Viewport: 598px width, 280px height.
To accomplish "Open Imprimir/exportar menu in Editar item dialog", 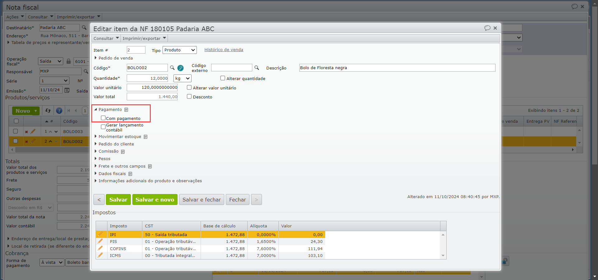I will tap(144, 38).
